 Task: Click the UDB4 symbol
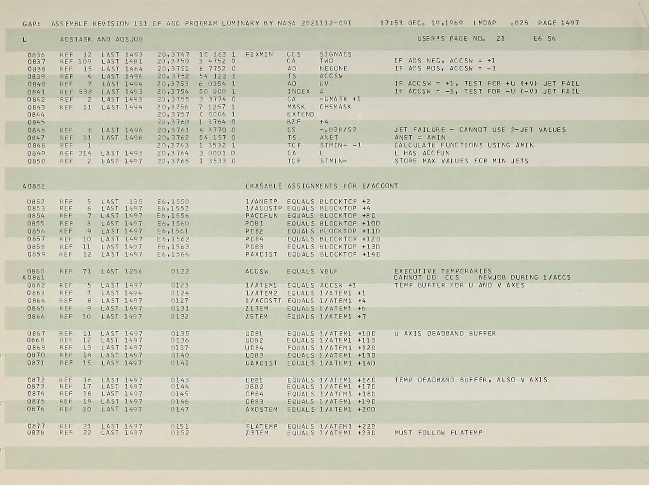[254, 348]
